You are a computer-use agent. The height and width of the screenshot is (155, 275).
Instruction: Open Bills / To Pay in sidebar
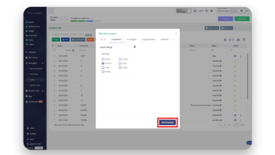tap(32, 58)
